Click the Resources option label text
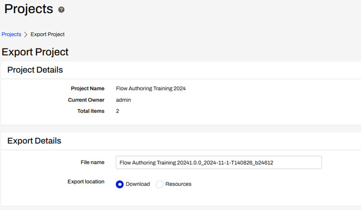 [178, 184]
